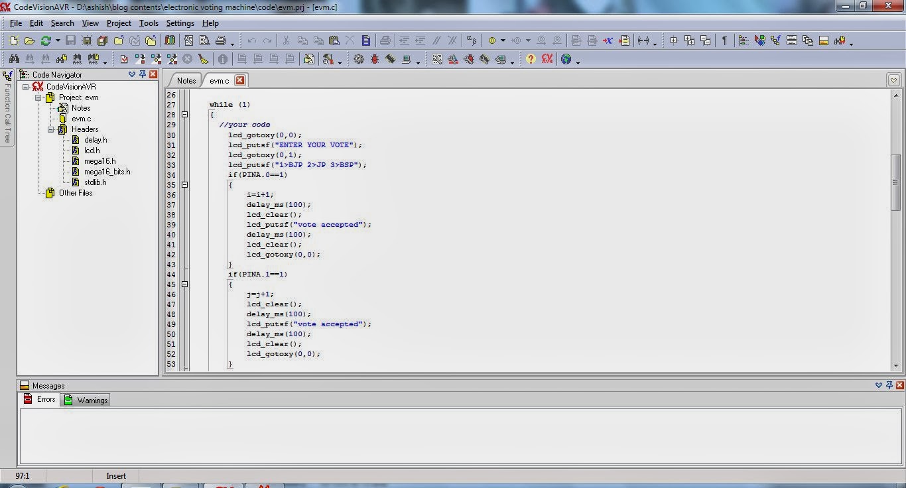Viewport: 906px width, 488px height.
Task: Select mega16.h under Headers
Action: click(101, 161)
